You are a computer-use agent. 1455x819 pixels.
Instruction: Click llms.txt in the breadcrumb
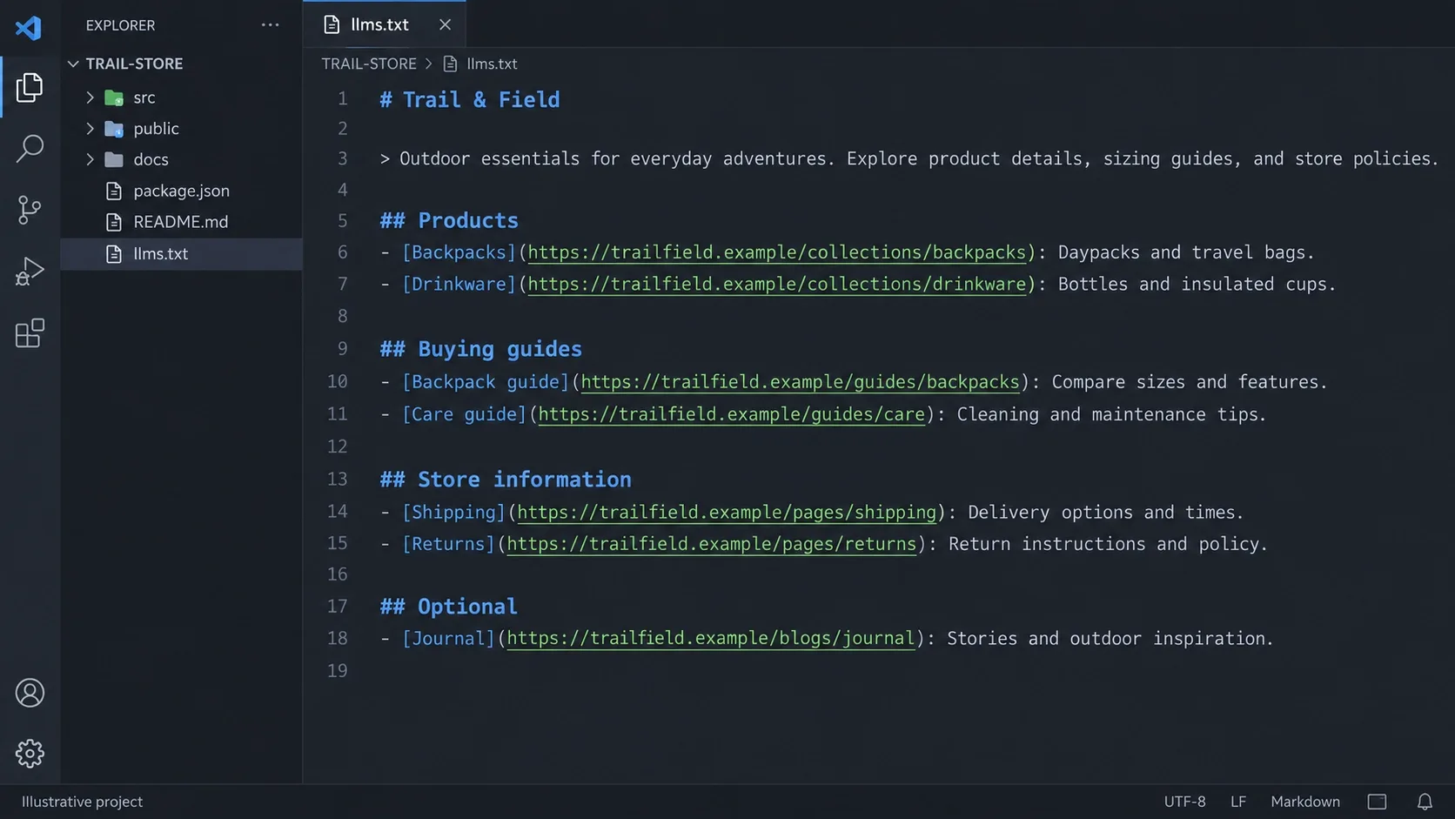tap(492, 64)
